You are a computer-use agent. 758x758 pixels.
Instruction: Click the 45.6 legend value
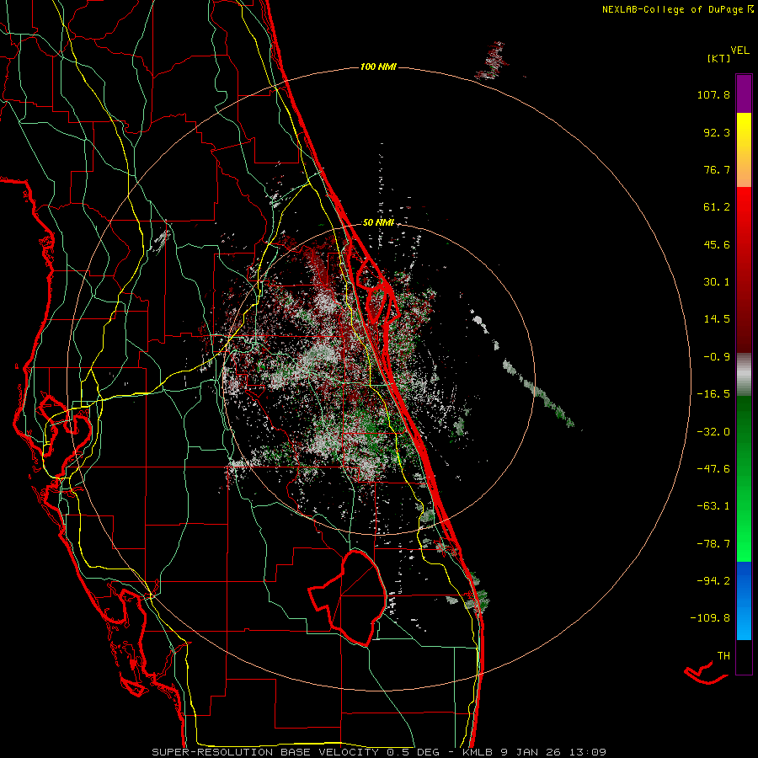[x=717, y=244]
